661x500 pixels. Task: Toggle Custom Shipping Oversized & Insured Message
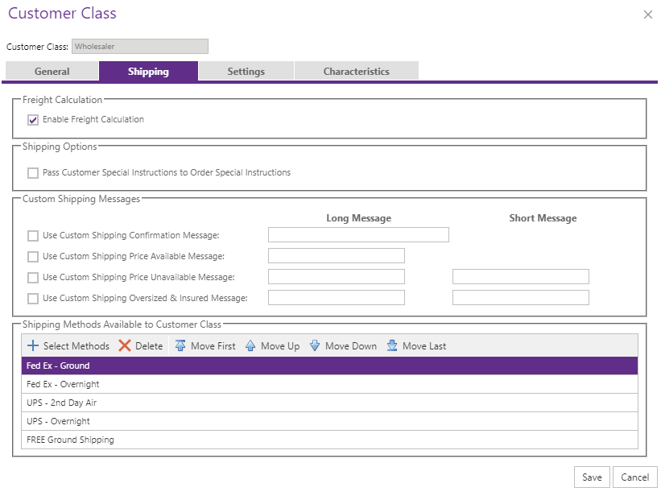(x=33, y=299)
